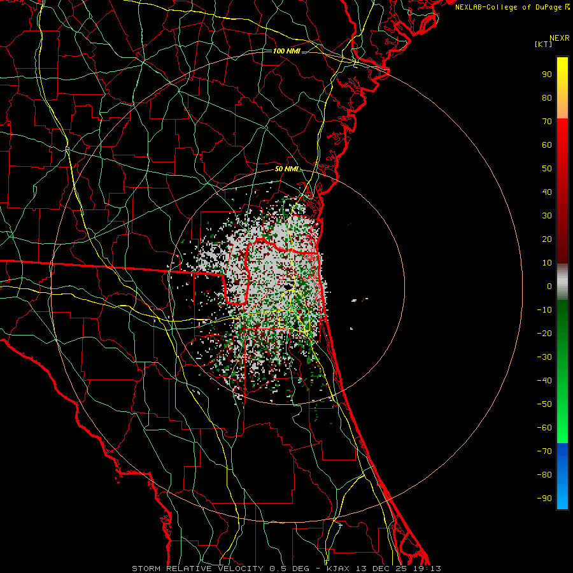
Task: Click the -80 value on the color scale
Action: 544,475
